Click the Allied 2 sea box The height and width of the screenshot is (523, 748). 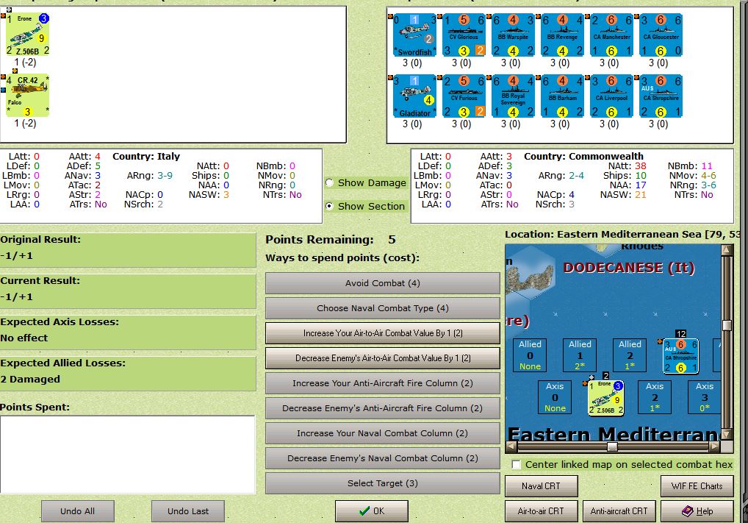click(x=630, y=355)
